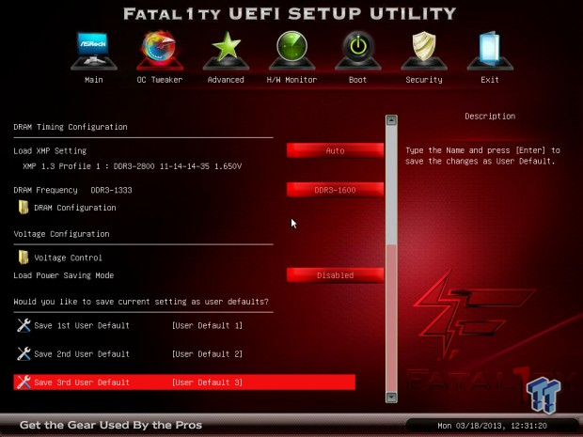Click the DDR3-1333 frequency value
Screen dimensions: 583x437
111,190
